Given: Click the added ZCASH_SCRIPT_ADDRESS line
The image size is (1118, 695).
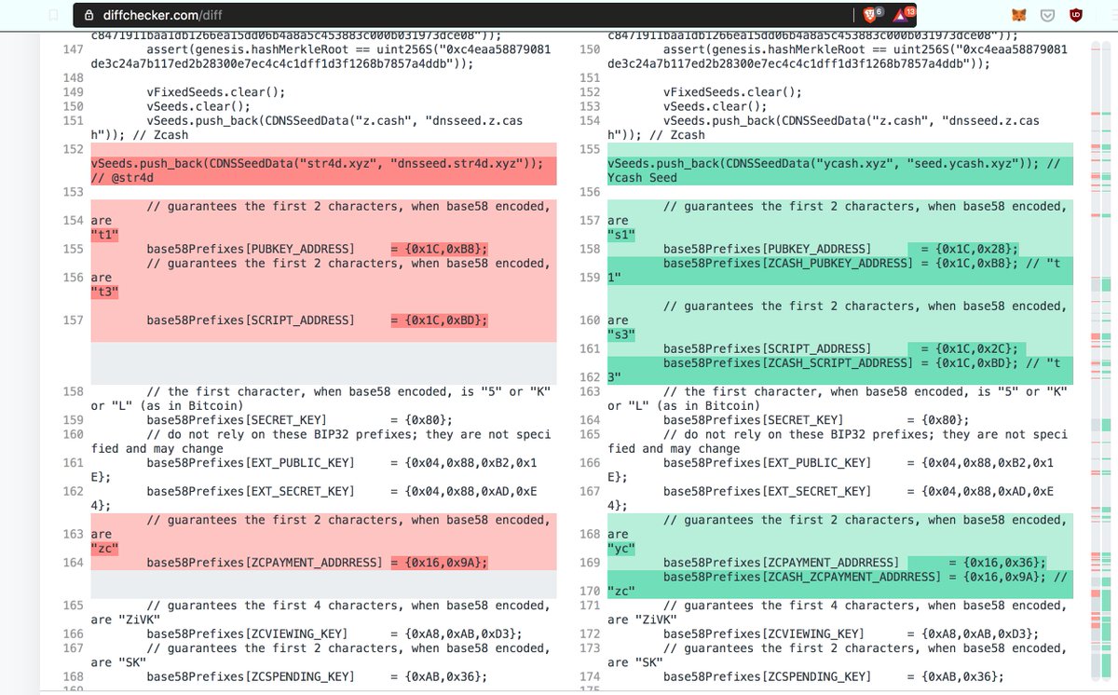Looking at the screenshot, I should [x=839, y=370].
